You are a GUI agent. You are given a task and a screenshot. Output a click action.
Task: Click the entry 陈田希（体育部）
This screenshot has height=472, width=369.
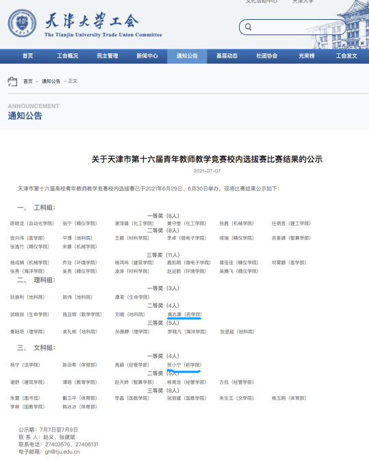(x=80, y=365)
